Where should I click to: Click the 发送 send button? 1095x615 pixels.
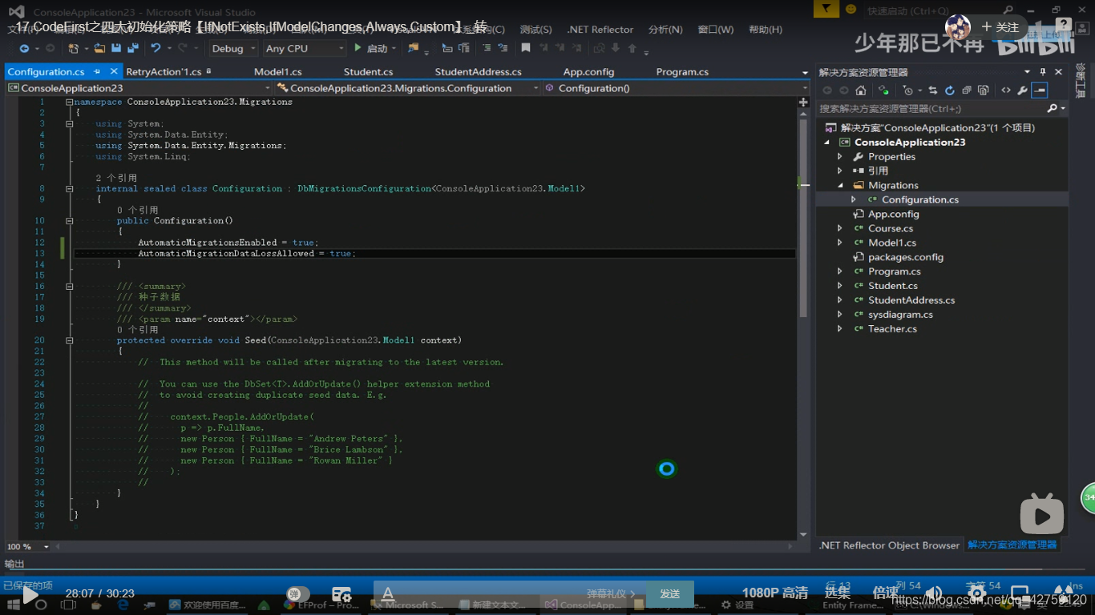(x=670, y=594)
